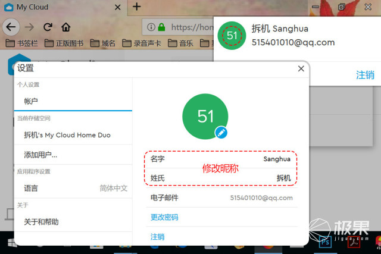The height and width of the screenshot is (254, 381).
Task: Click the address bar URL field
Action: click(x=177, y=27)
